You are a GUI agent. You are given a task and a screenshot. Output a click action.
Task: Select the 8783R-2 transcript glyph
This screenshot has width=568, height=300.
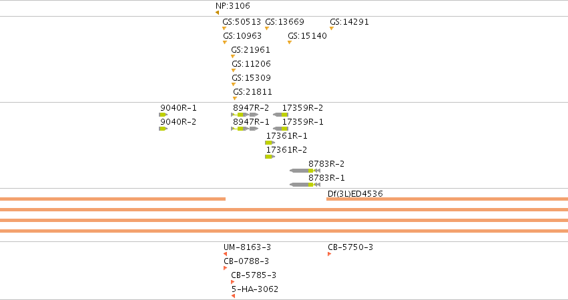[x=305, y=171]
